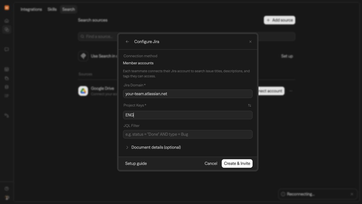Viewport: 362px width, 204px height.
Task: Select the Search tab
Action: click(x=68, y=9)
